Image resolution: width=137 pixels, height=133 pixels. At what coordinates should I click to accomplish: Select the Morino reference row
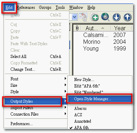tap(103, 42)
